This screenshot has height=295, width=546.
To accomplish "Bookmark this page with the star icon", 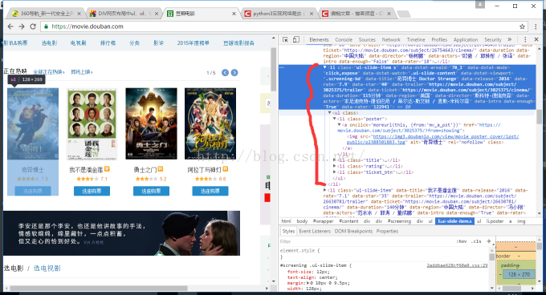I will [522, 26].
